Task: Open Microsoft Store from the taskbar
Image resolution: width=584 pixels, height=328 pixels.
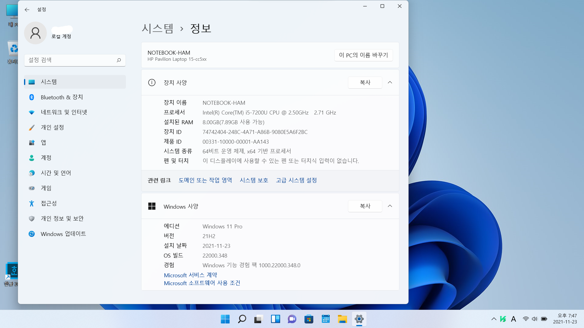Action: click(309, 319)
